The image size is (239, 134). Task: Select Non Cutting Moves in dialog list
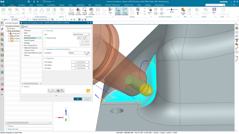(x=31, y=45)
